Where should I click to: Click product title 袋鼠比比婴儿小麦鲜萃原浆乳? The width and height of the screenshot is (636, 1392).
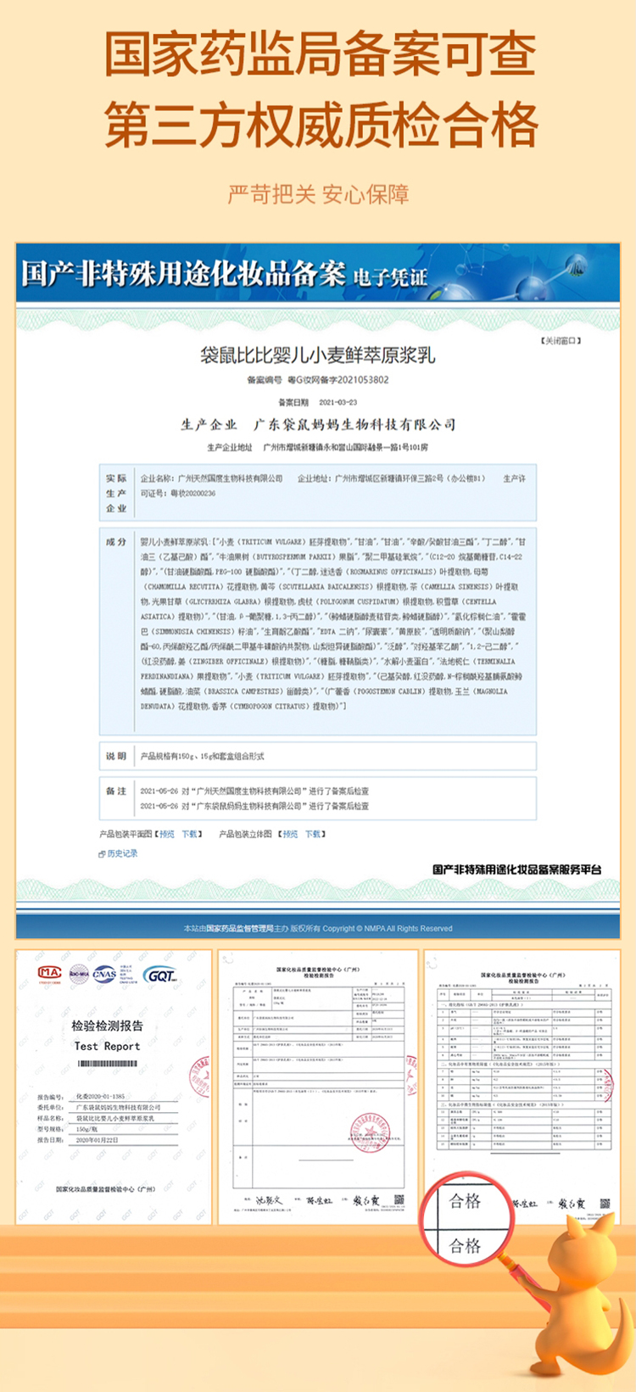coord(318,355)
